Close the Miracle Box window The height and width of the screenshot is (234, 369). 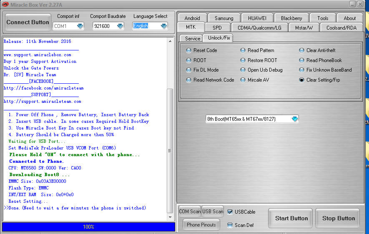360,4
